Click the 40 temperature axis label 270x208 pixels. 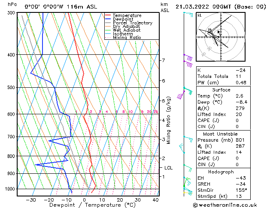155,200
